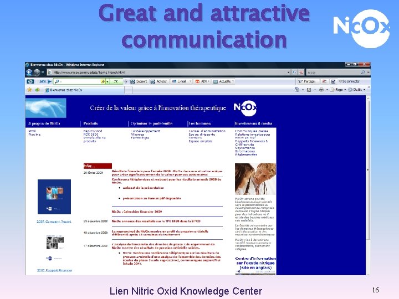
Task: Click the OK button on AOL toolbar
Action: point(116,81)
